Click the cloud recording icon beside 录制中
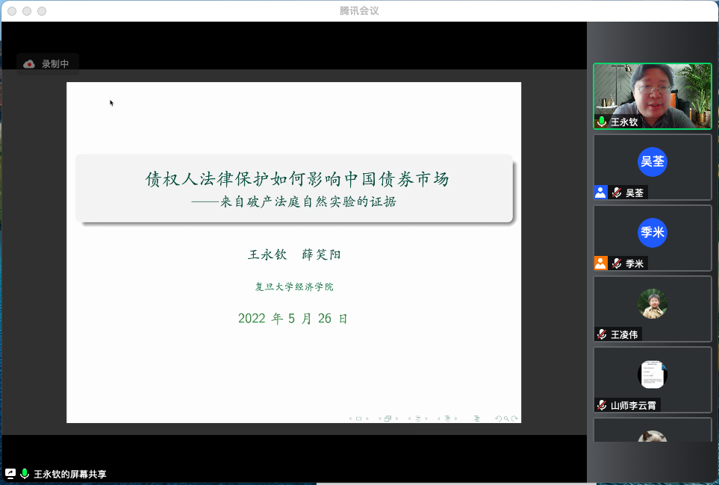The width and height of the screenshot is (719, 485). [x=30, y=63]
